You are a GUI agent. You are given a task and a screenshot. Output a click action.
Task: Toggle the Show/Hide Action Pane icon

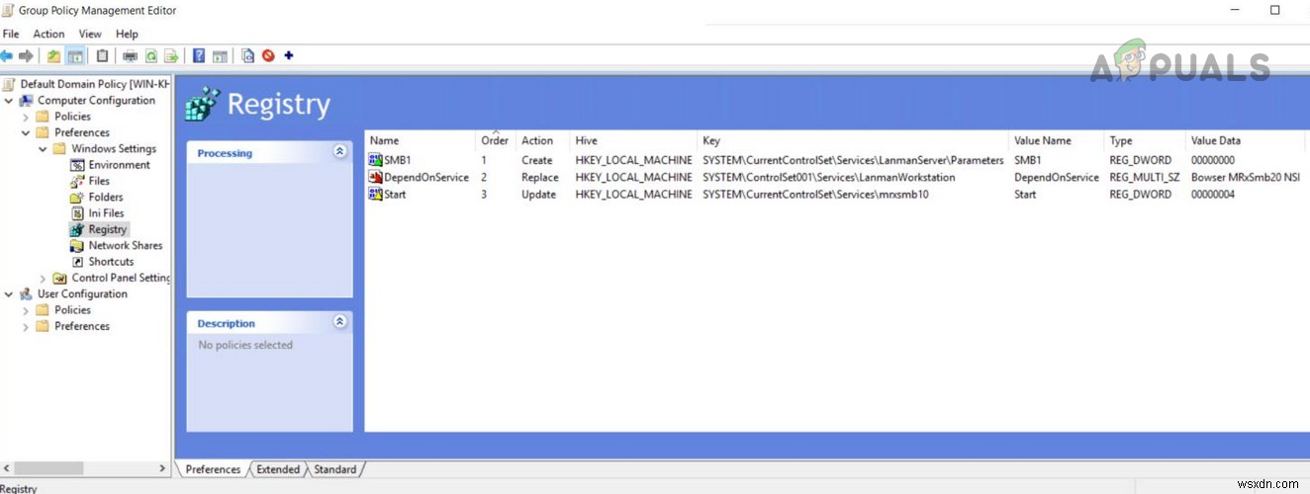(x=220, y=56)
